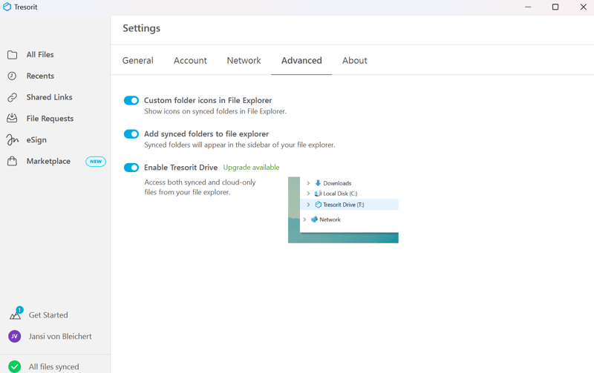This screenshot has width=594, height=373.
Task: Switch to the General tab
Action: pos(138,61)
